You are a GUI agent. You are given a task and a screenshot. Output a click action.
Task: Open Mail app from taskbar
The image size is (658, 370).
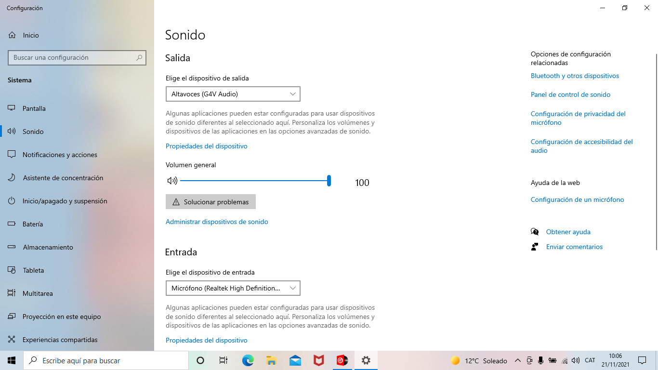pos(295,360)
